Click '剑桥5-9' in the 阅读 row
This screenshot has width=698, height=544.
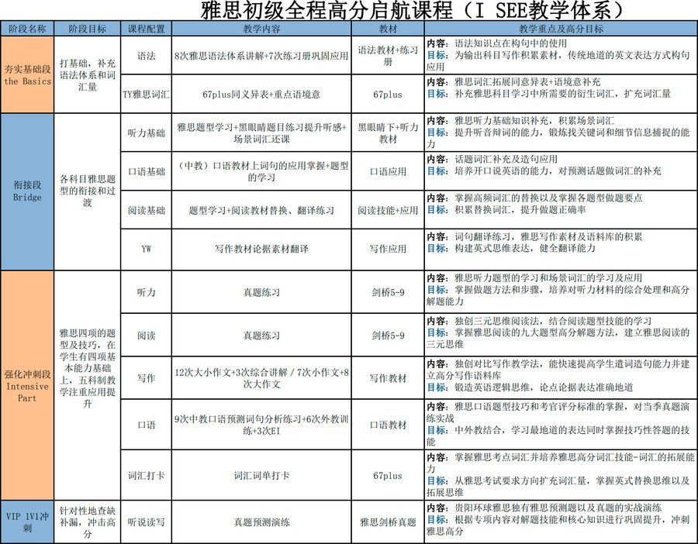coord(388,335)
